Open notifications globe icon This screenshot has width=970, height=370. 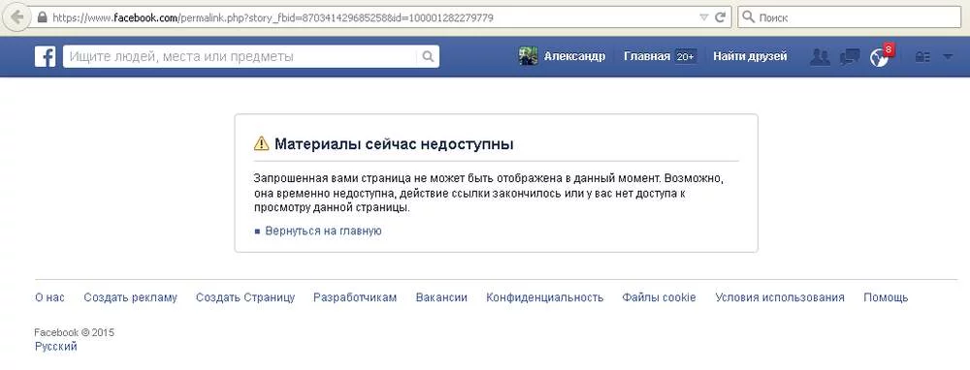879,57
